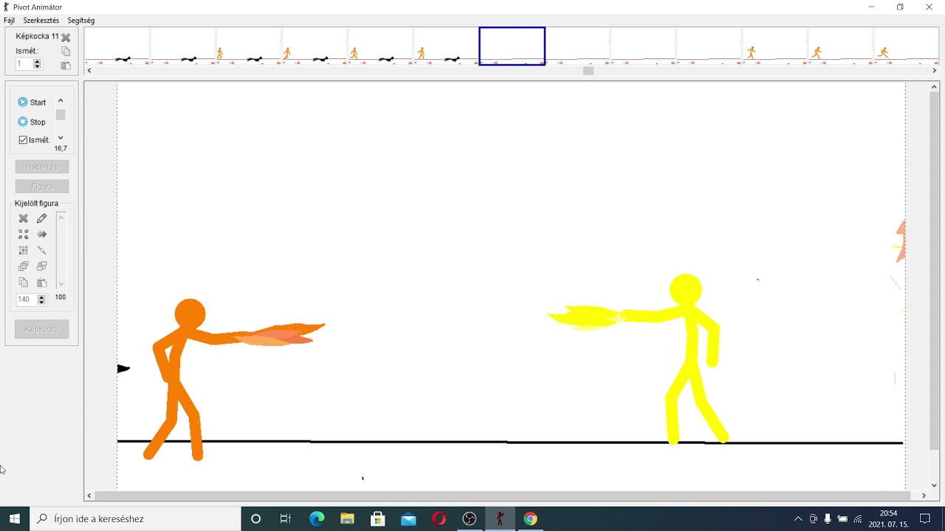Delete the selected figure
945x531 pixels.
pyautogui.click(x=24, y=218)
